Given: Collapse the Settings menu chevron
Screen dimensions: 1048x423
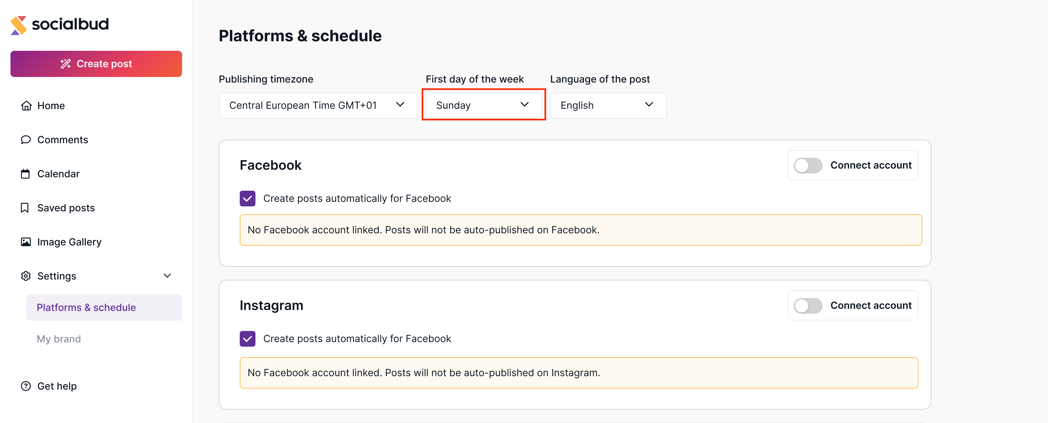Looking at the screenshot, I should (x=167, y=276).
